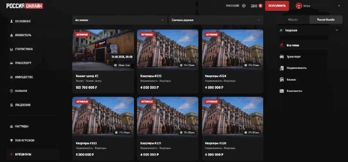Click the Пополнить button

(277, 6)
